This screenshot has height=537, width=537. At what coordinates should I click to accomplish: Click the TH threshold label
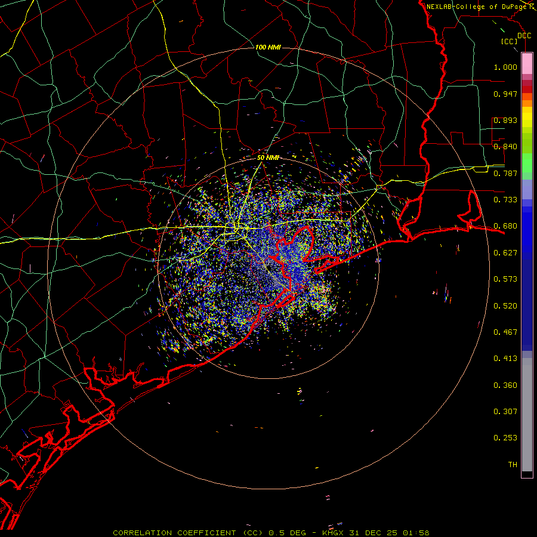(x=513, y=465)
